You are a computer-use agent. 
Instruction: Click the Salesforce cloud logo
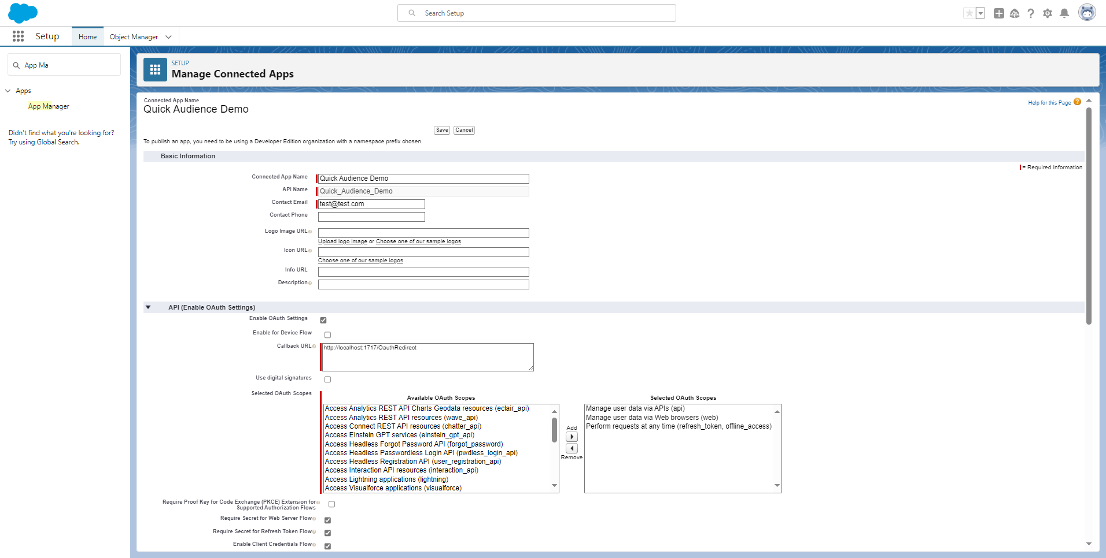(x=23, y=13)
